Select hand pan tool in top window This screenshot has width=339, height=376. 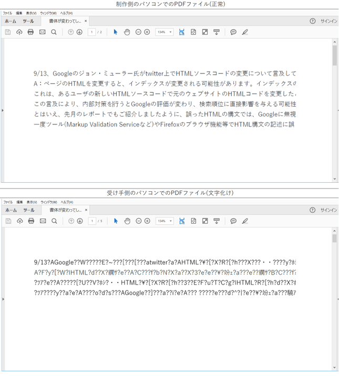click(x=127, y=32)
